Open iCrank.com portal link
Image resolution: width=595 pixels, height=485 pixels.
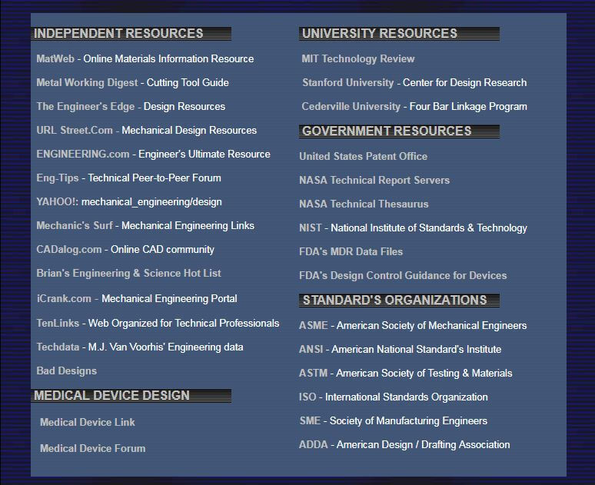coord(64,299)
